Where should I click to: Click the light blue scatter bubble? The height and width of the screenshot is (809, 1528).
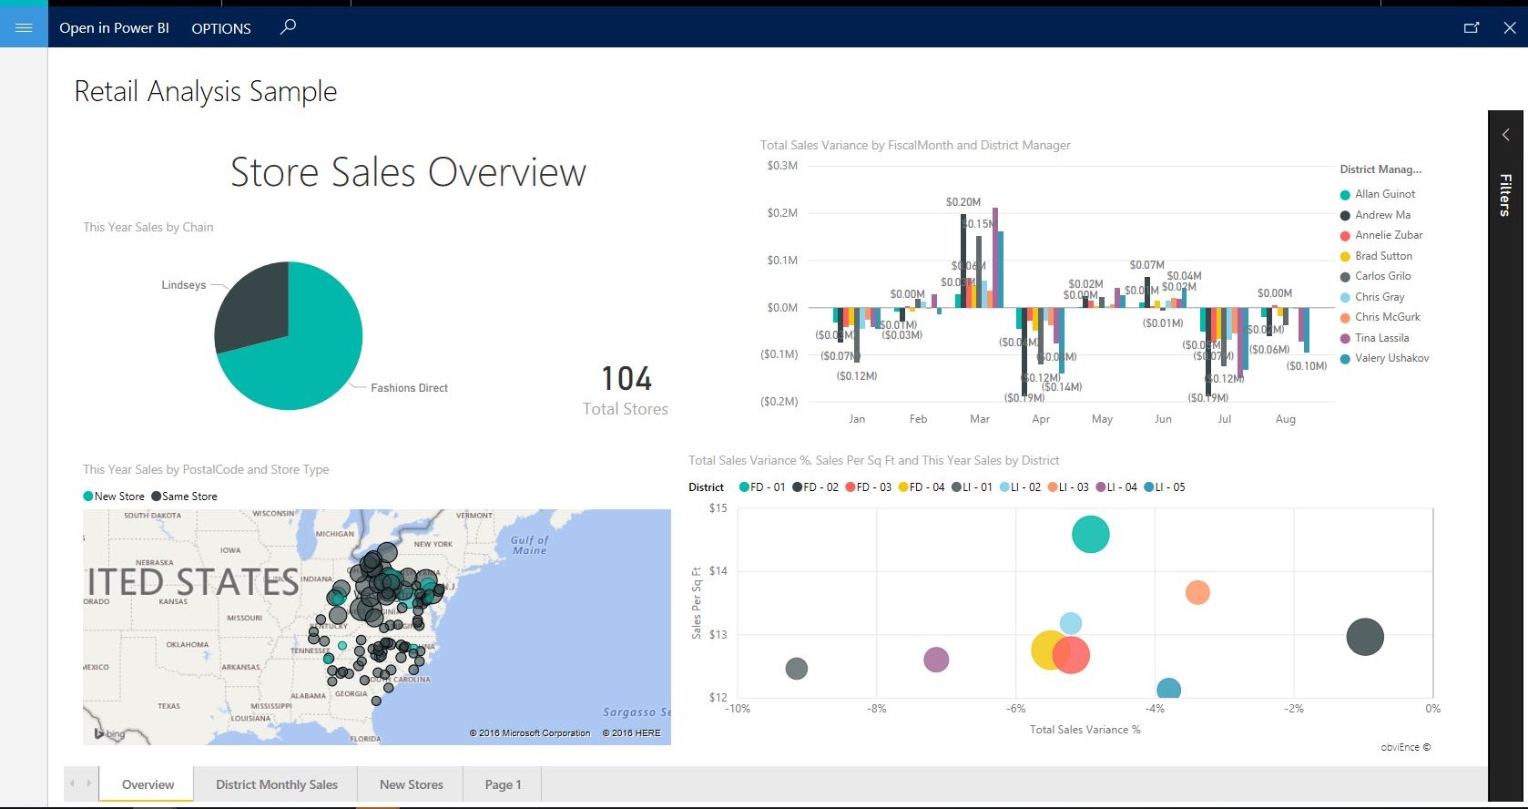tap(1071, 623)
